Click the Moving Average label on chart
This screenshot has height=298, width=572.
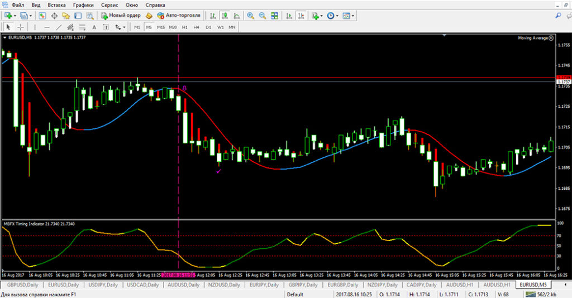533,38
